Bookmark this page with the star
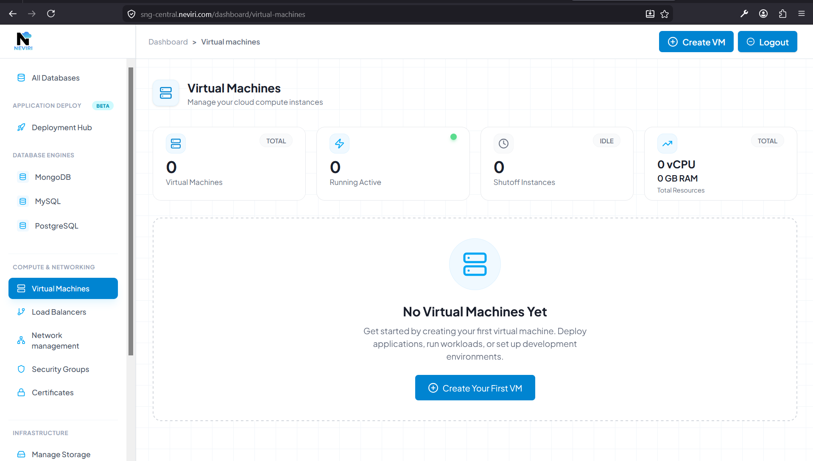The height and width of the screenshot is (461, 813). coord(665,14)
